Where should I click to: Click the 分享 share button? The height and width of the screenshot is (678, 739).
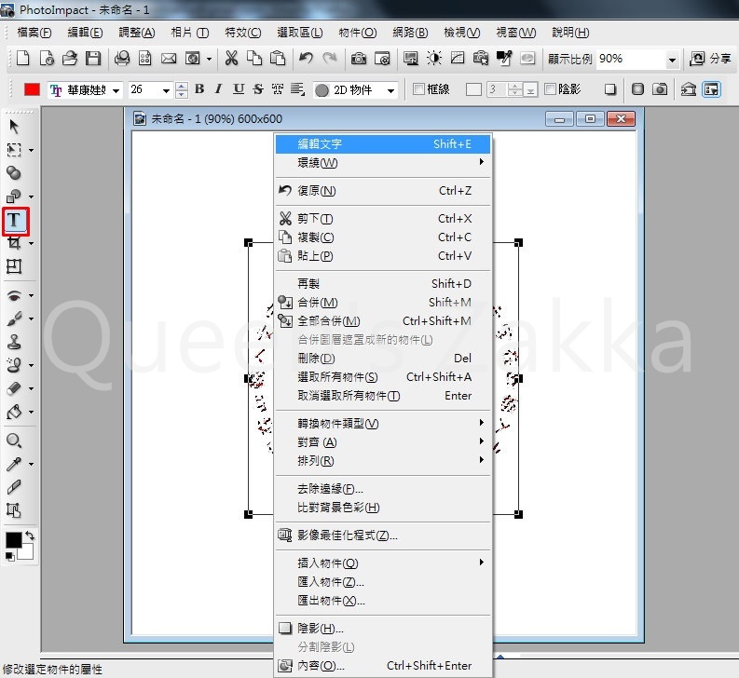coord(710,59)
